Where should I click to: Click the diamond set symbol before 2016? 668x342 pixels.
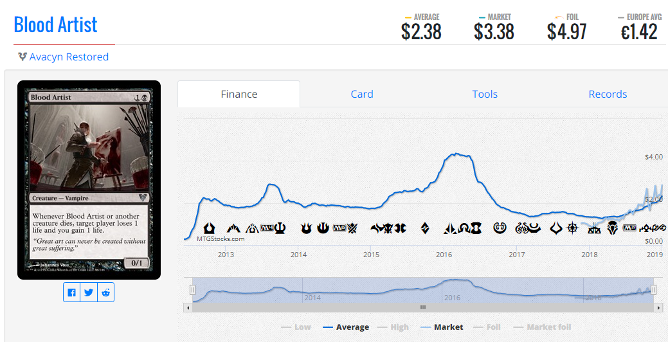[x=424, y=228]
